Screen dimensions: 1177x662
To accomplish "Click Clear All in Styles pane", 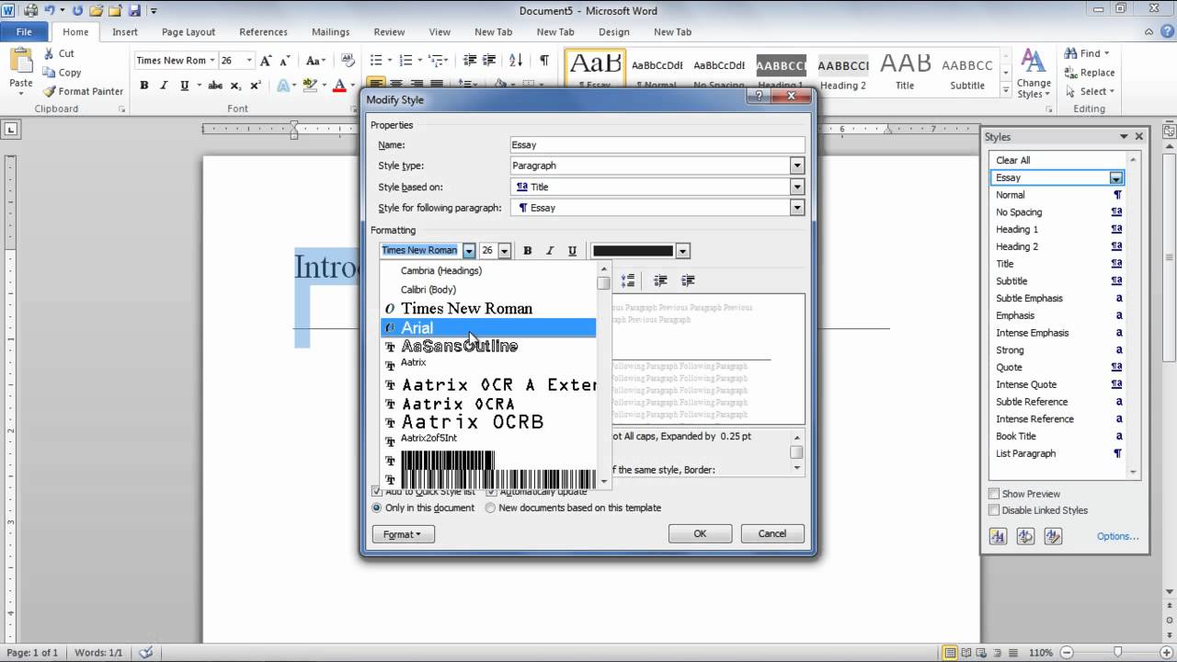I will pyautogui.click(x=1012, y=160).
